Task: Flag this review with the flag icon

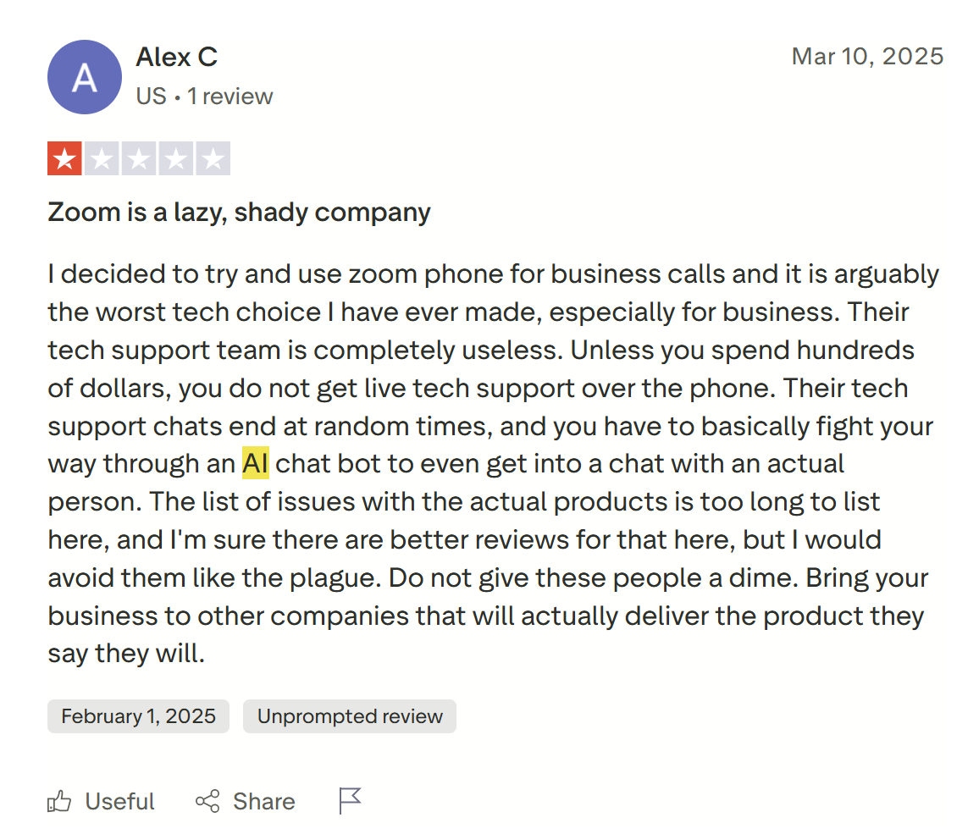Action: pyautogui.click(x=350, y=800)
